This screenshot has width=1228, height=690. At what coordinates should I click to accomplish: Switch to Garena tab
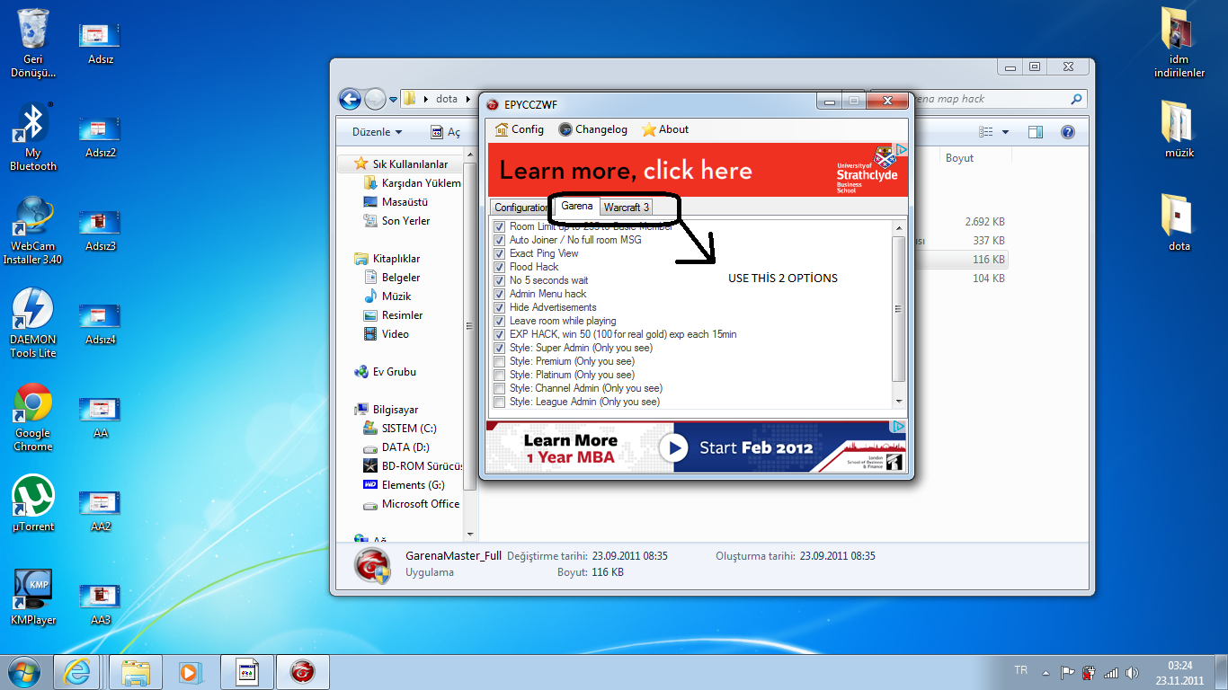coord(577,207)
